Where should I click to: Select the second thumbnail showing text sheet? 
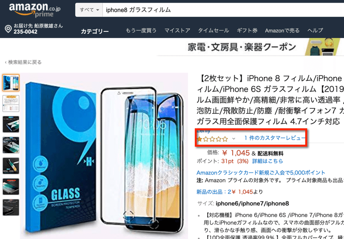pyautogui.click(x=11, y=104)
